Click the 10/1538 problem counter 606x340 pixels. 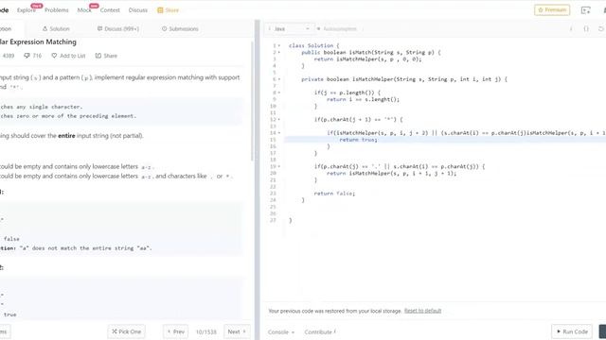coord(206,331)
